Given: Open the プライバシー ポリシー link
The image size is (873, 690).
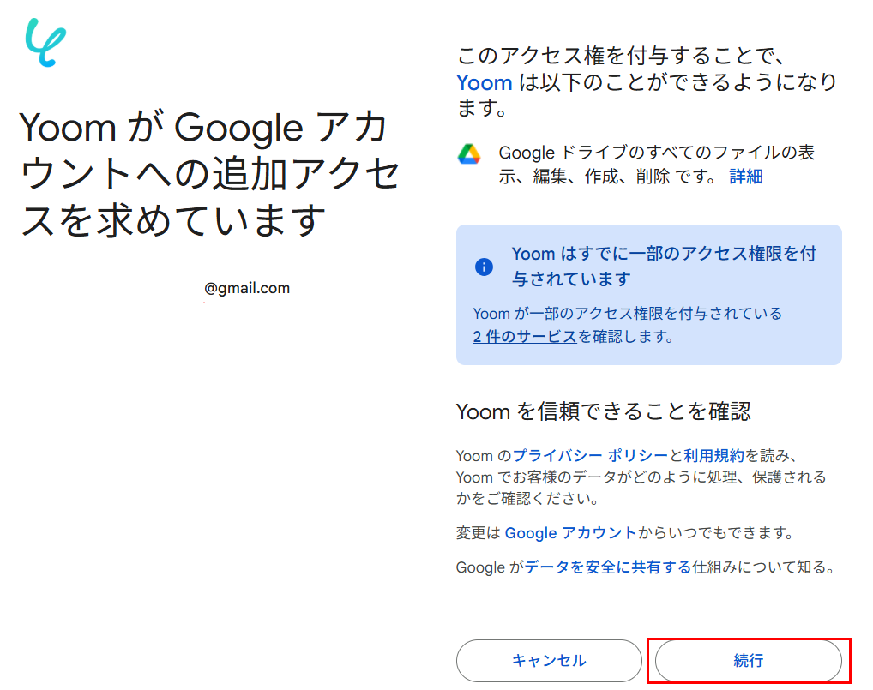Looking at the screenshot, I should coord(590,455).
